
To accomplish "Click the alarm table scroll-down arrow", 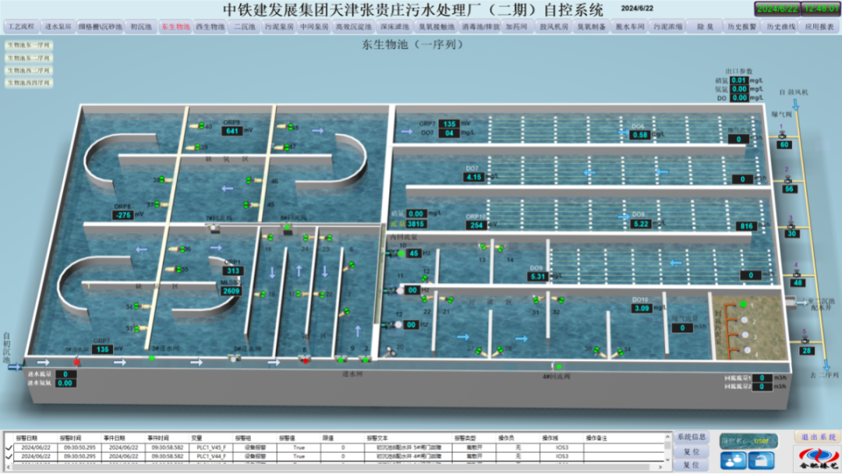I will 667,459.
